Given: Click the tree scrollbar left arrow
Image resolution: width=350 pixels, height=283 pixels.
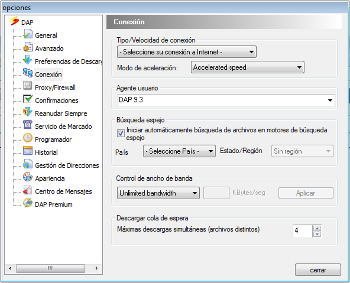Looking at the screenshot, I should [10, 268].
